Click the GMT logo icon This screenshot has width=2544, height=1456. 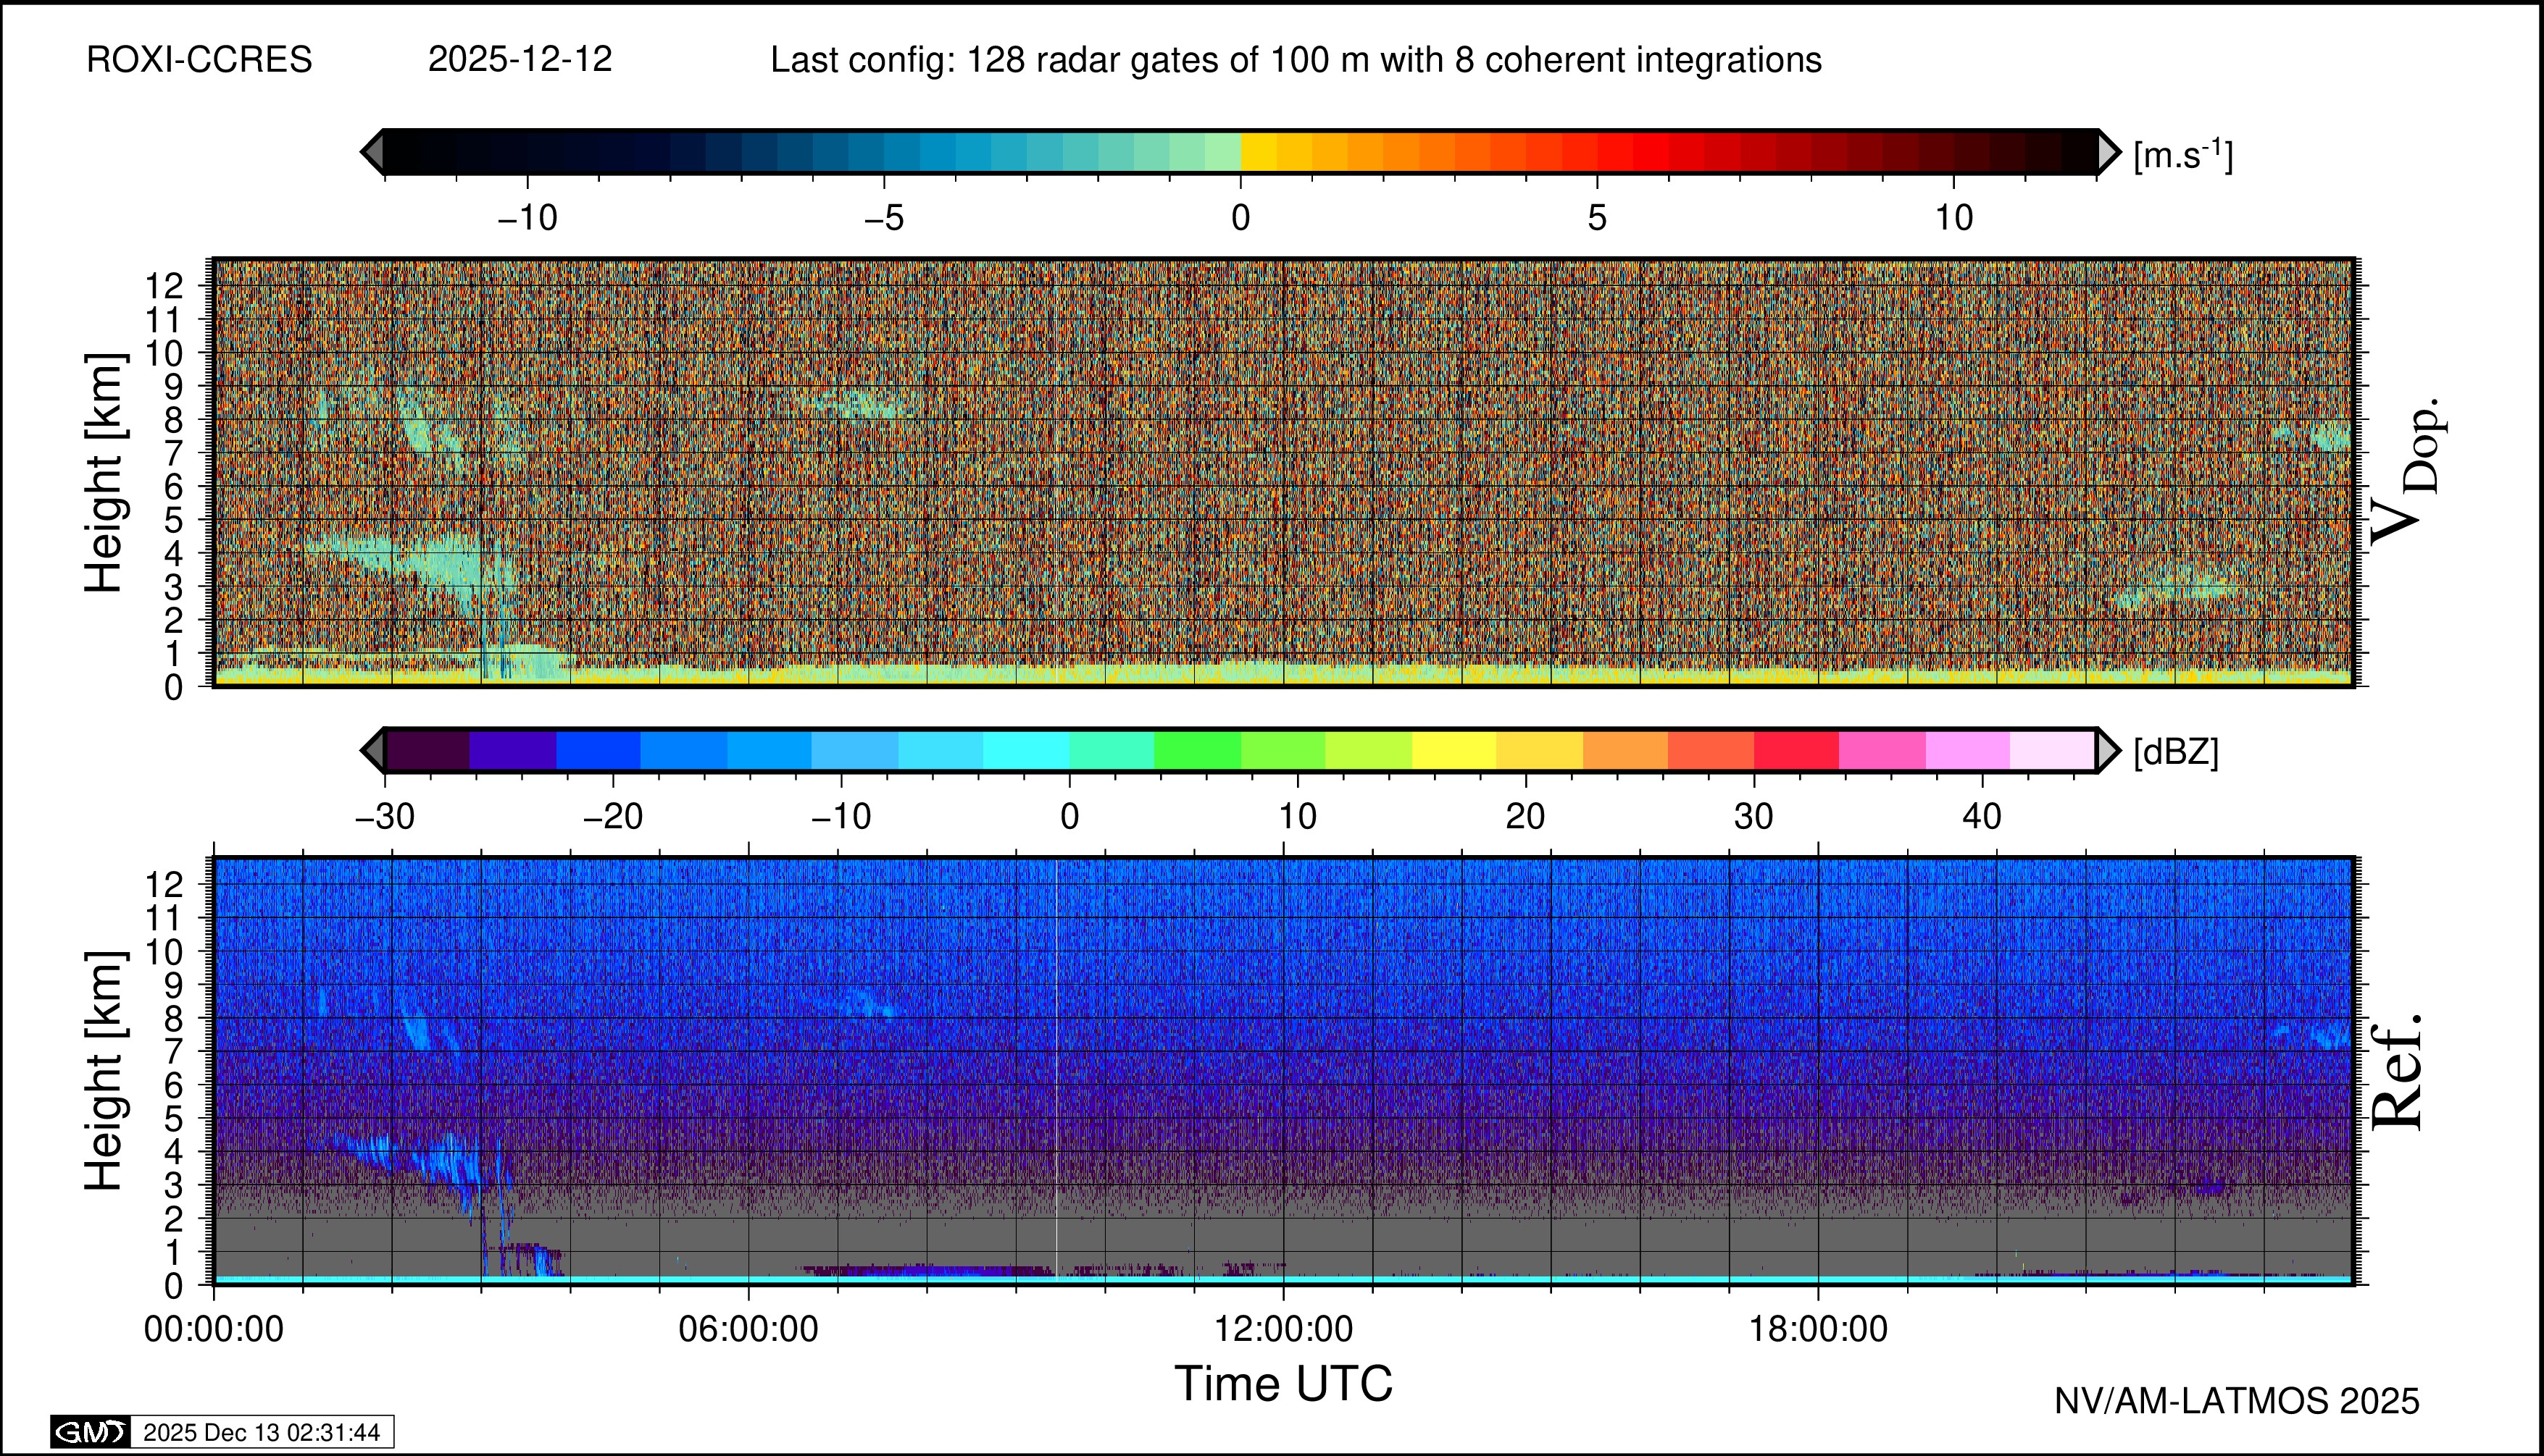coord(90,1432)
